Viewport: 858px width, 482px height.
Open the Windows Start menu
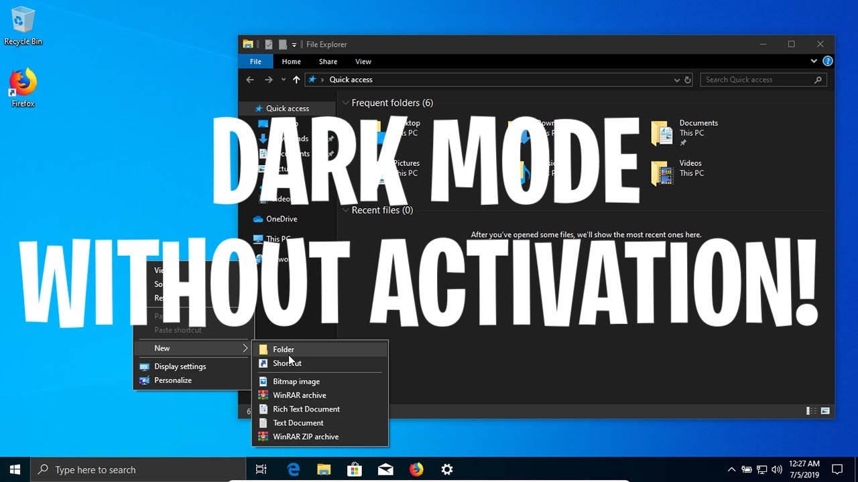tap(15, 469)
